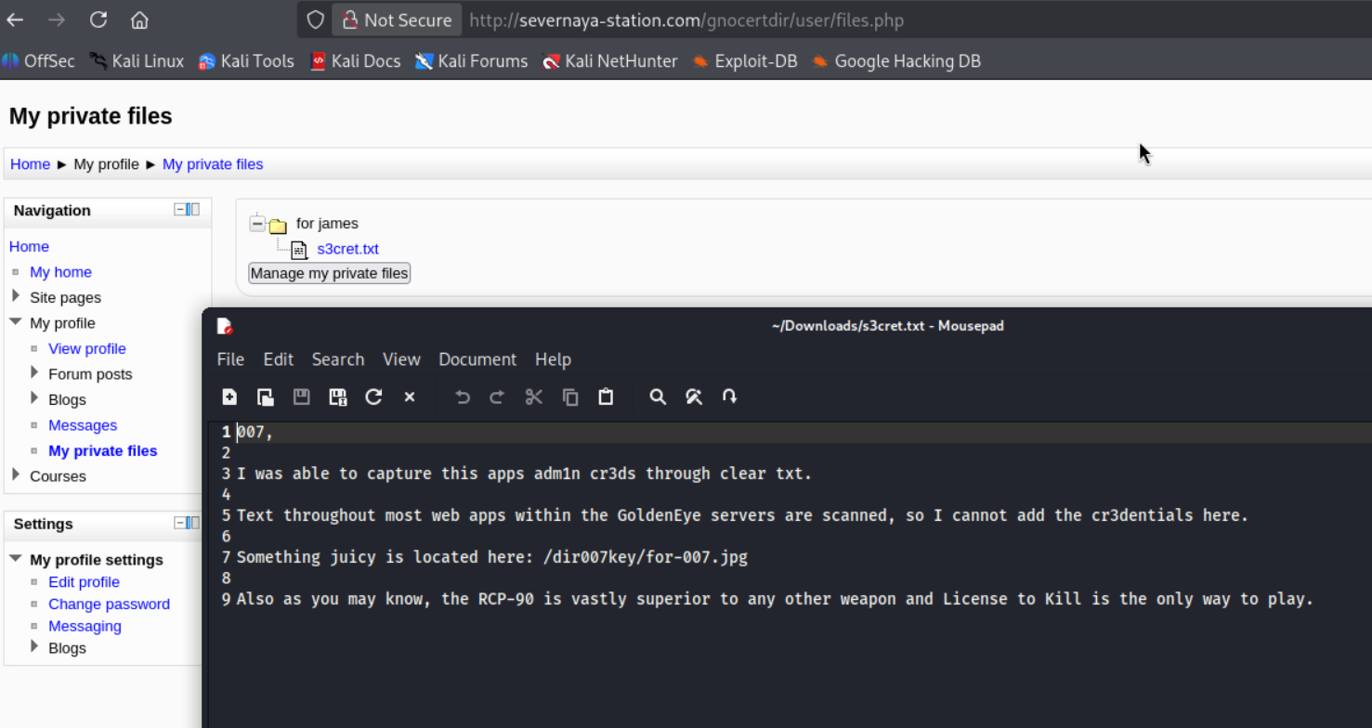This screenshot has width=1372, height=728.
Task: Click Mousepad Paste clipboard icon
Action: [606, 397]
